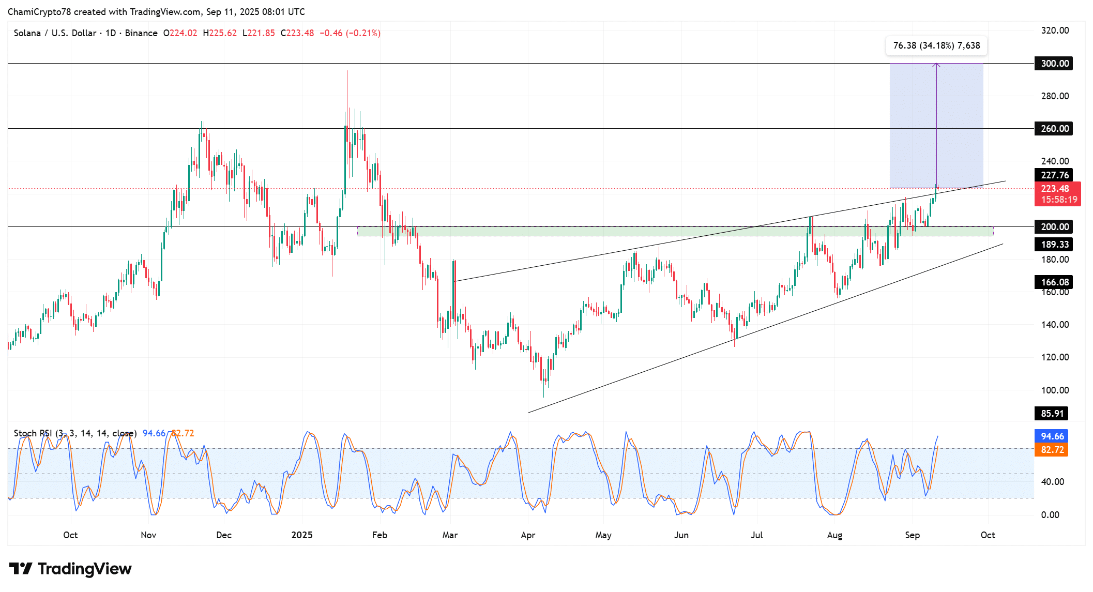Click the 85.91 price label
Image resolution: width=1093 pixels, height=592 pixels.
coord(1051,414)
